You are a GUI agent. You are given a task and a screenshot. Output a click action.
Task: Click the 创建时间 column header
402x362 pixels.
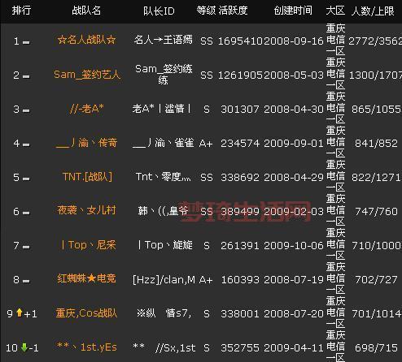pyautogui.click(x=293, y=11)
